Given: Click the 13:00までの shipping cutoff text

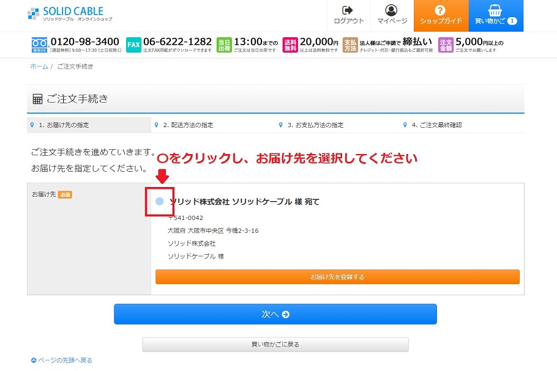Looking at the screenshot, I should (x=256, y=42).
